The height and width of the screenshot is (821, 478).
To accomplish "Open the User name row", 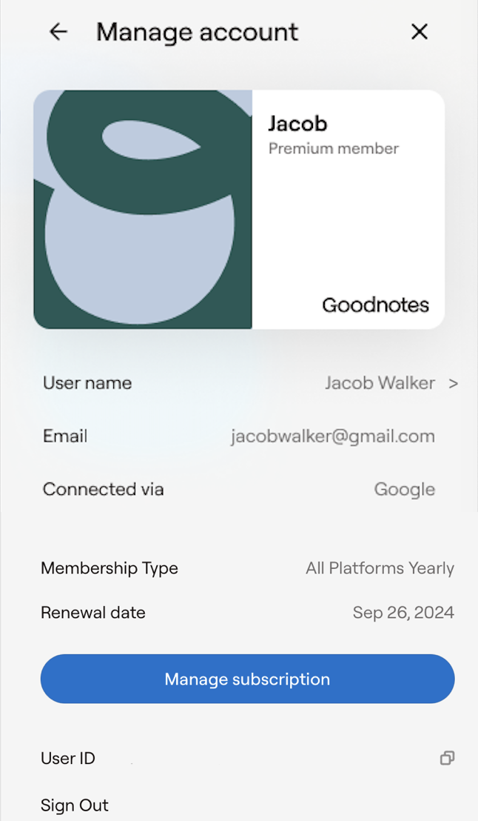I will (87, 383).
